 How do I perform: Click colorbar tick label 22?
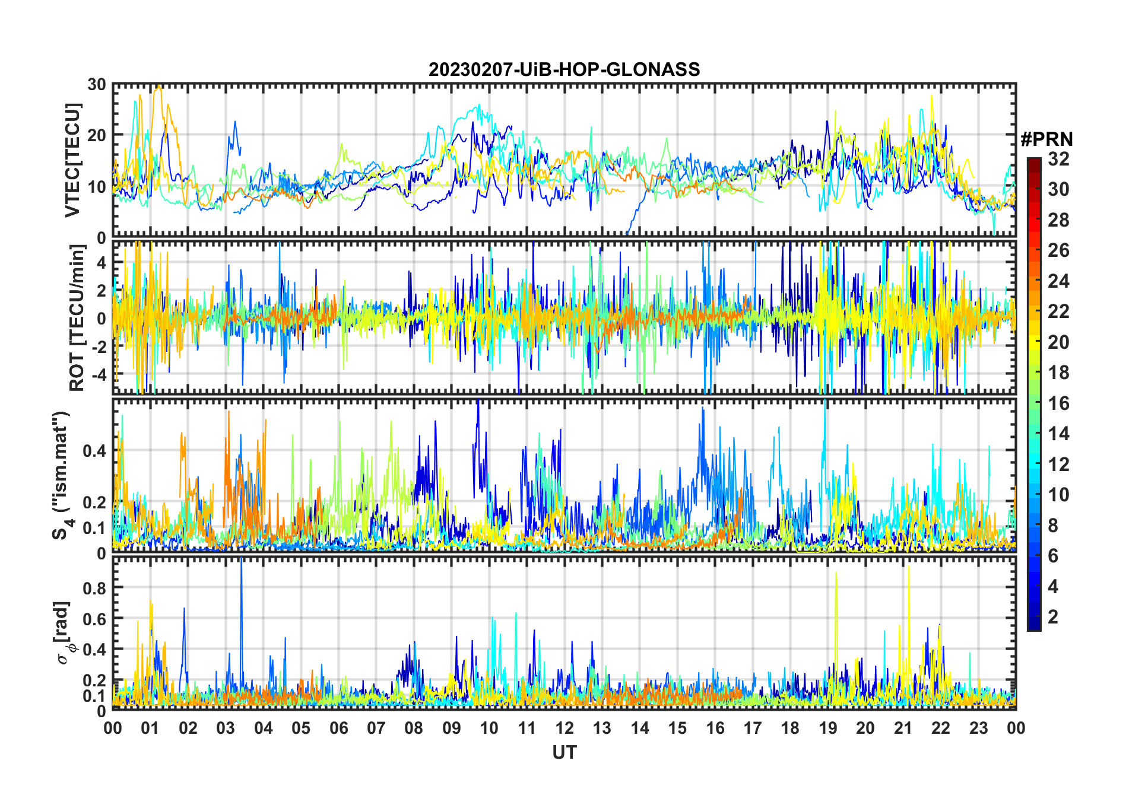pyautogui.click(x=1058, y=311)
